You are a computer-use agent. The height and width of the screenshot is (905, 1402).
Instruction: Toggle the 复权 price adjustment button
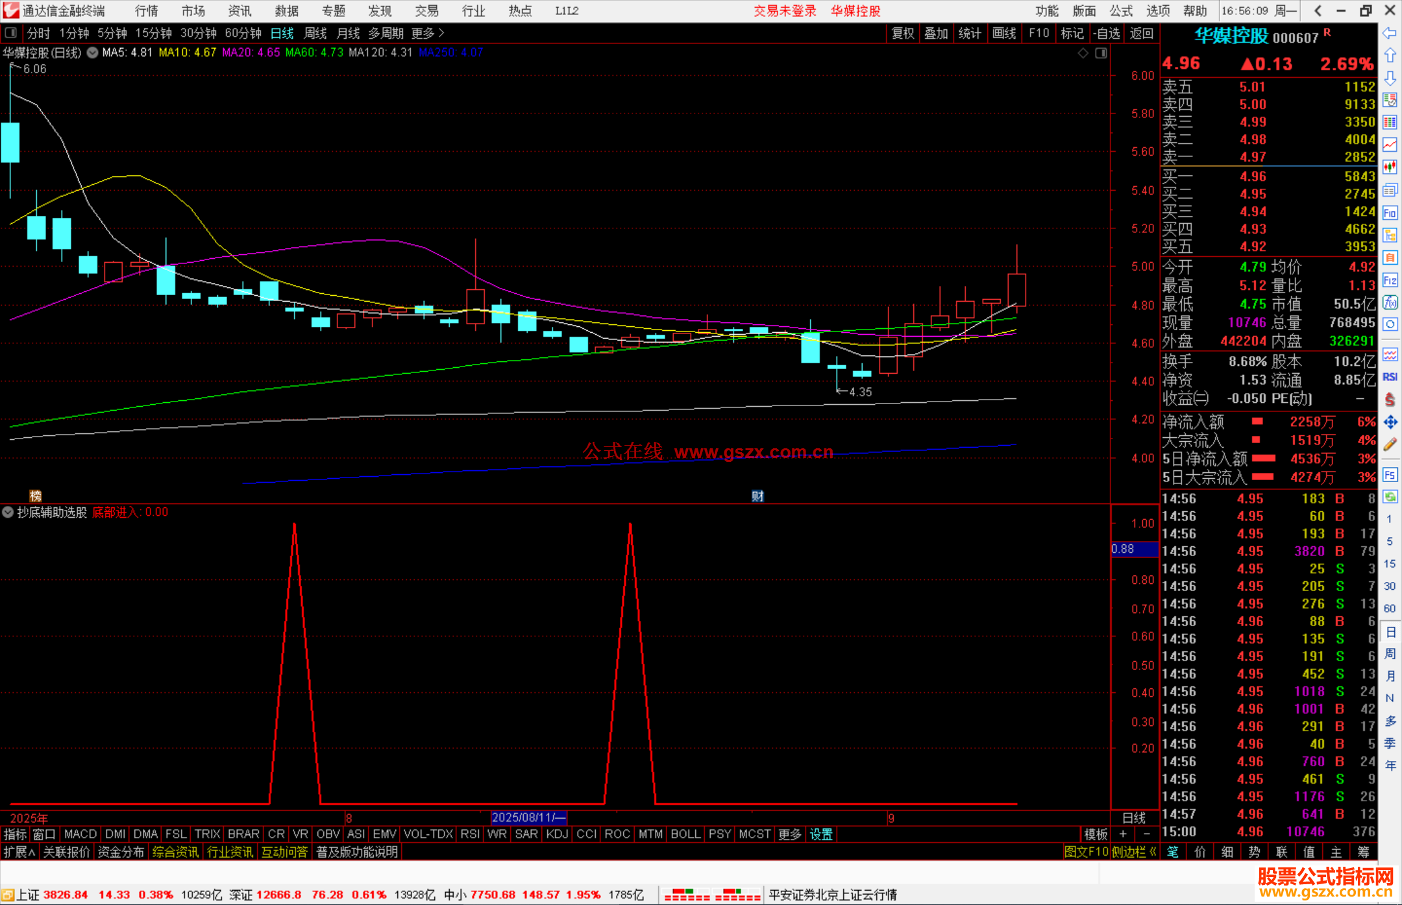903,33
